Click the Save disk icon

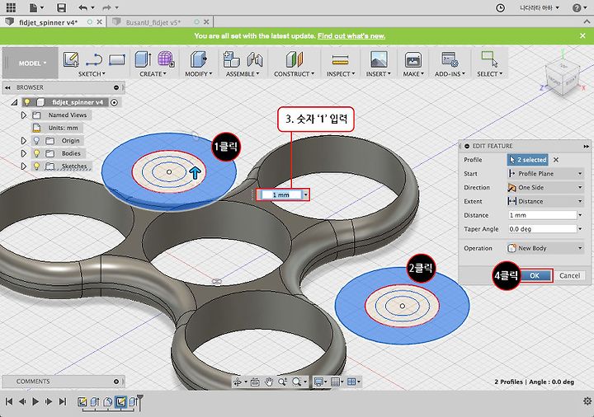click(61, 7)
